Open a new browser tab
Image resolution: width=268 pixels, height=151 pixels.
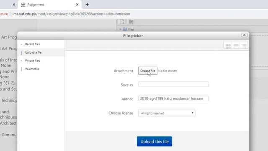pos(87,5)
